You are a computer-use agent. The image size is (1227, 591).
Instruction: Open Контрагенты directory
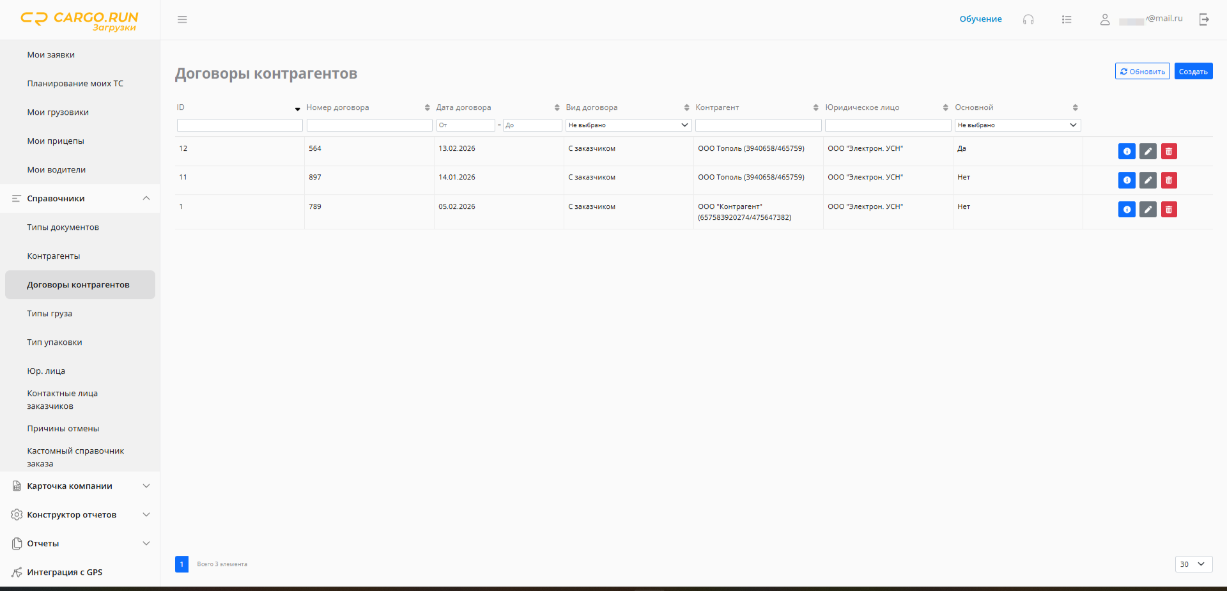[x=54, y=256]
